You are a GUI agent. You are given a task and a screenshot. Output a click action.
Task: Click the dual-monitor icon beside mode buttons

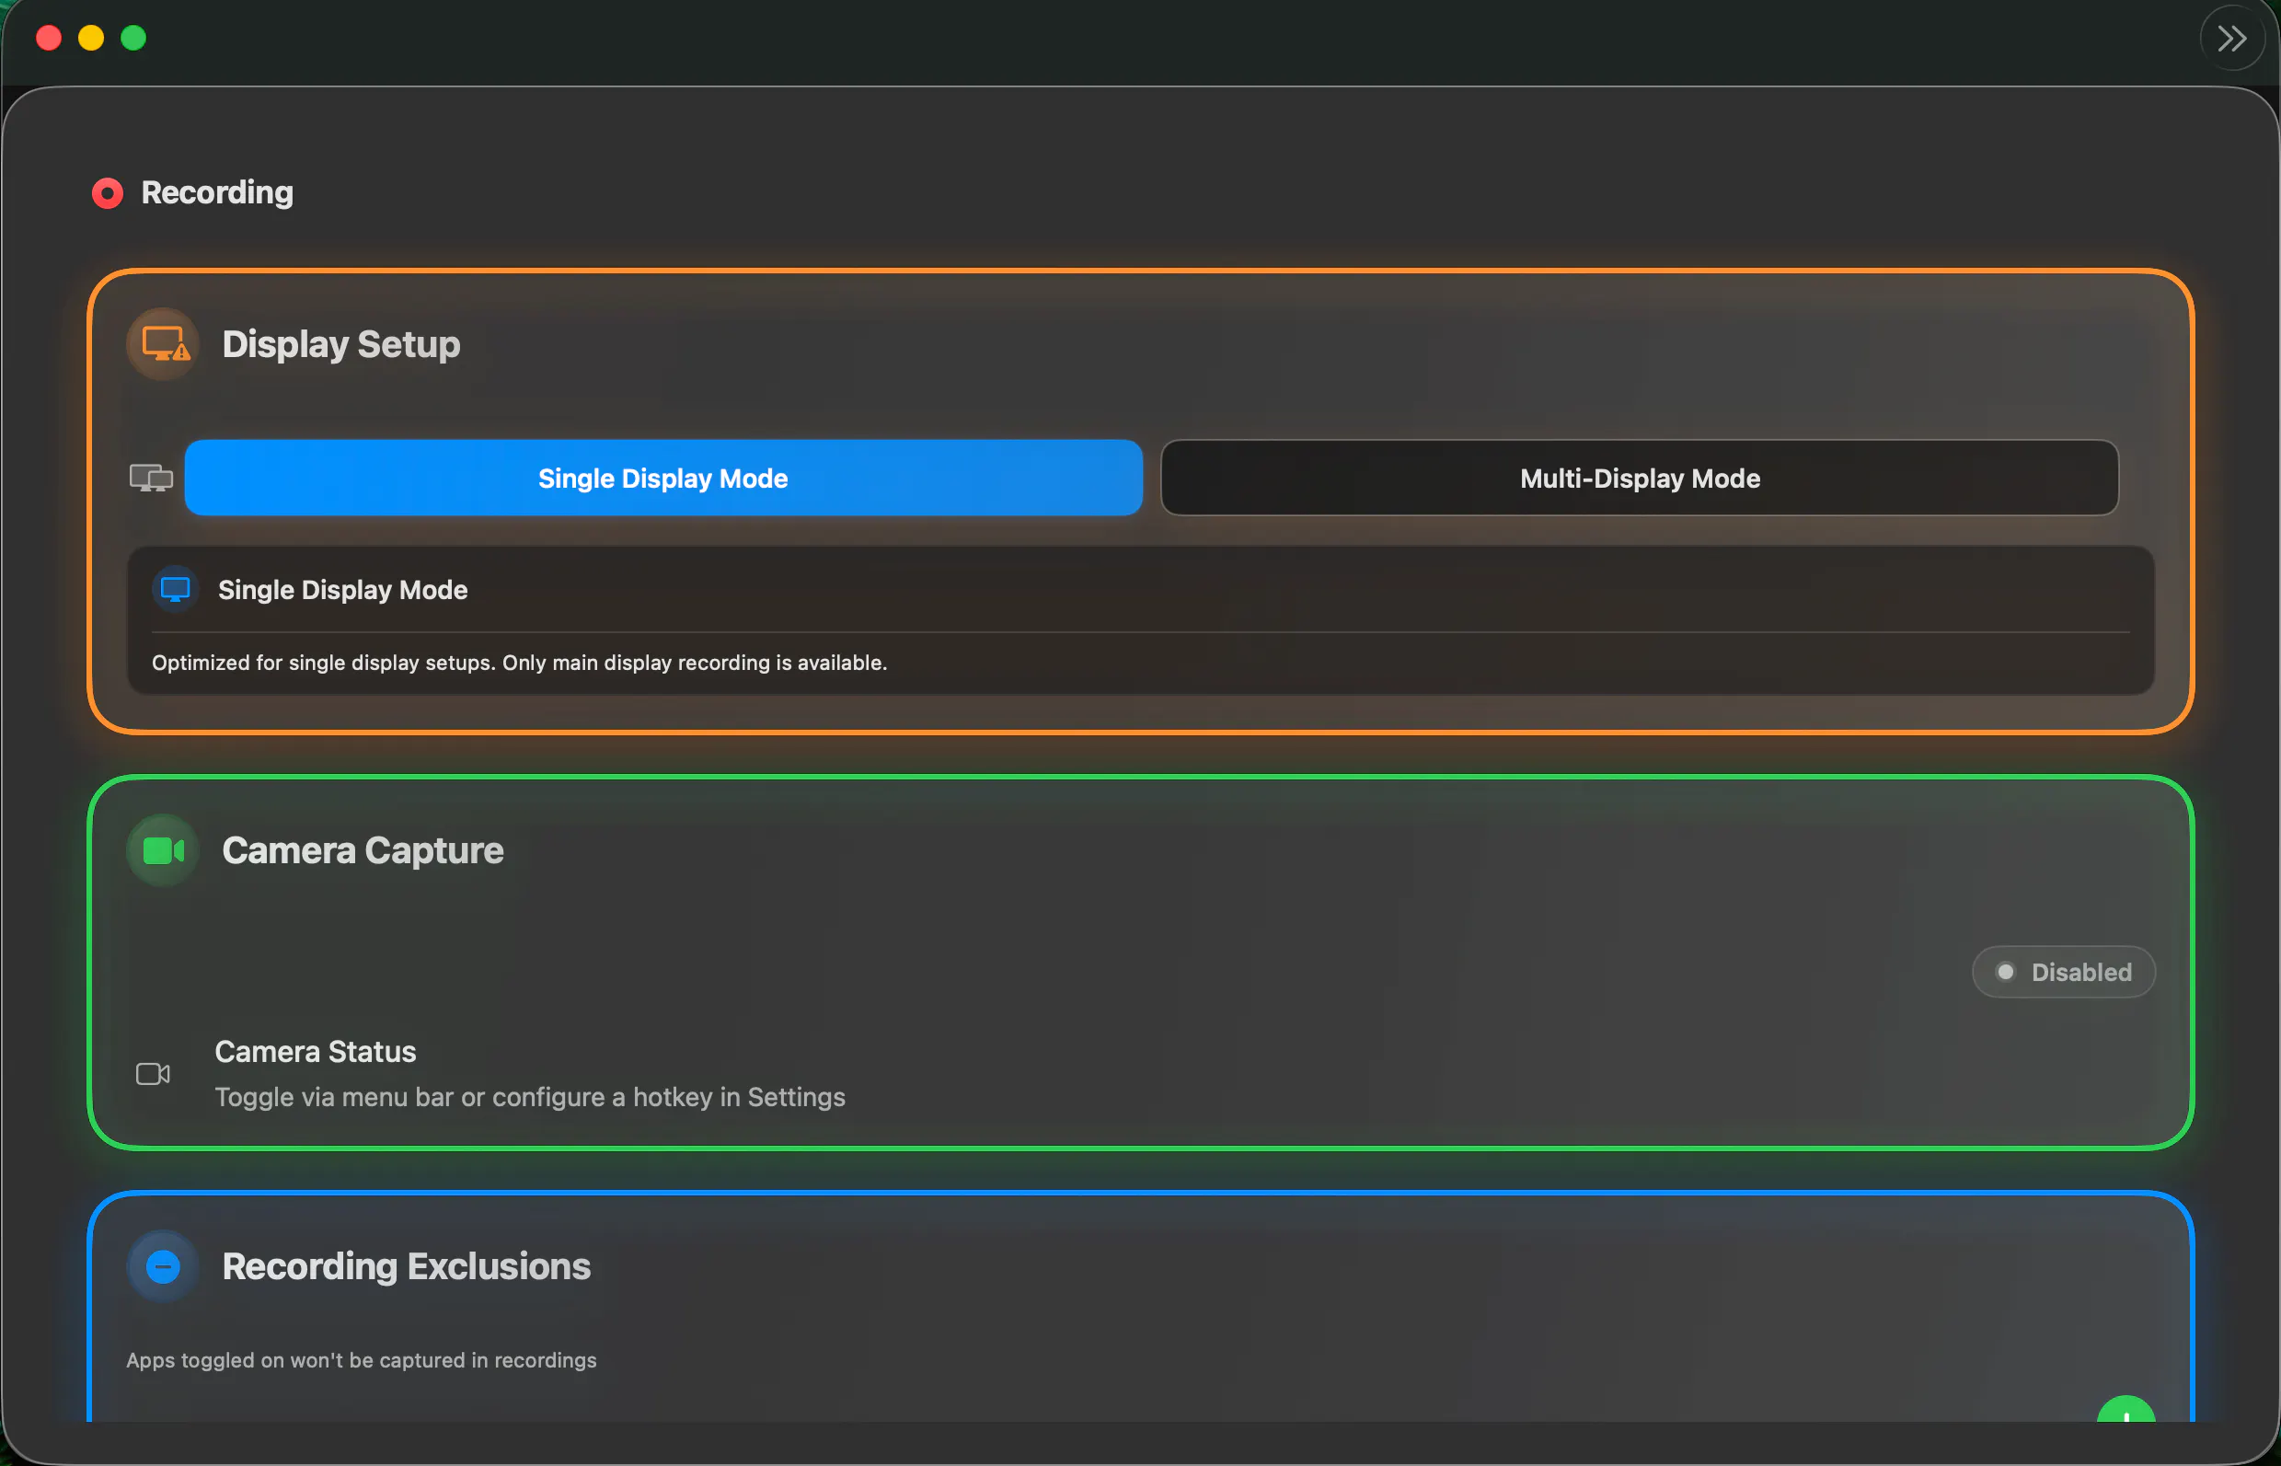click(151, 478)
